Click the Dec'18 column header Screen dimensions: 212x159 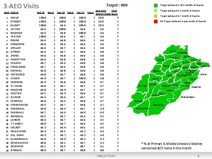click(x=81, y=12)
